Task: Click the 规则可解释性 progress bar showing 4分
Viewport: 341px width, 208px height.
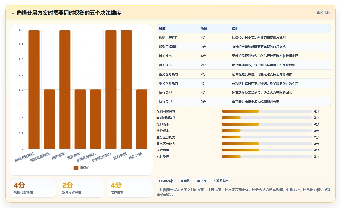Action: [267, 111]
